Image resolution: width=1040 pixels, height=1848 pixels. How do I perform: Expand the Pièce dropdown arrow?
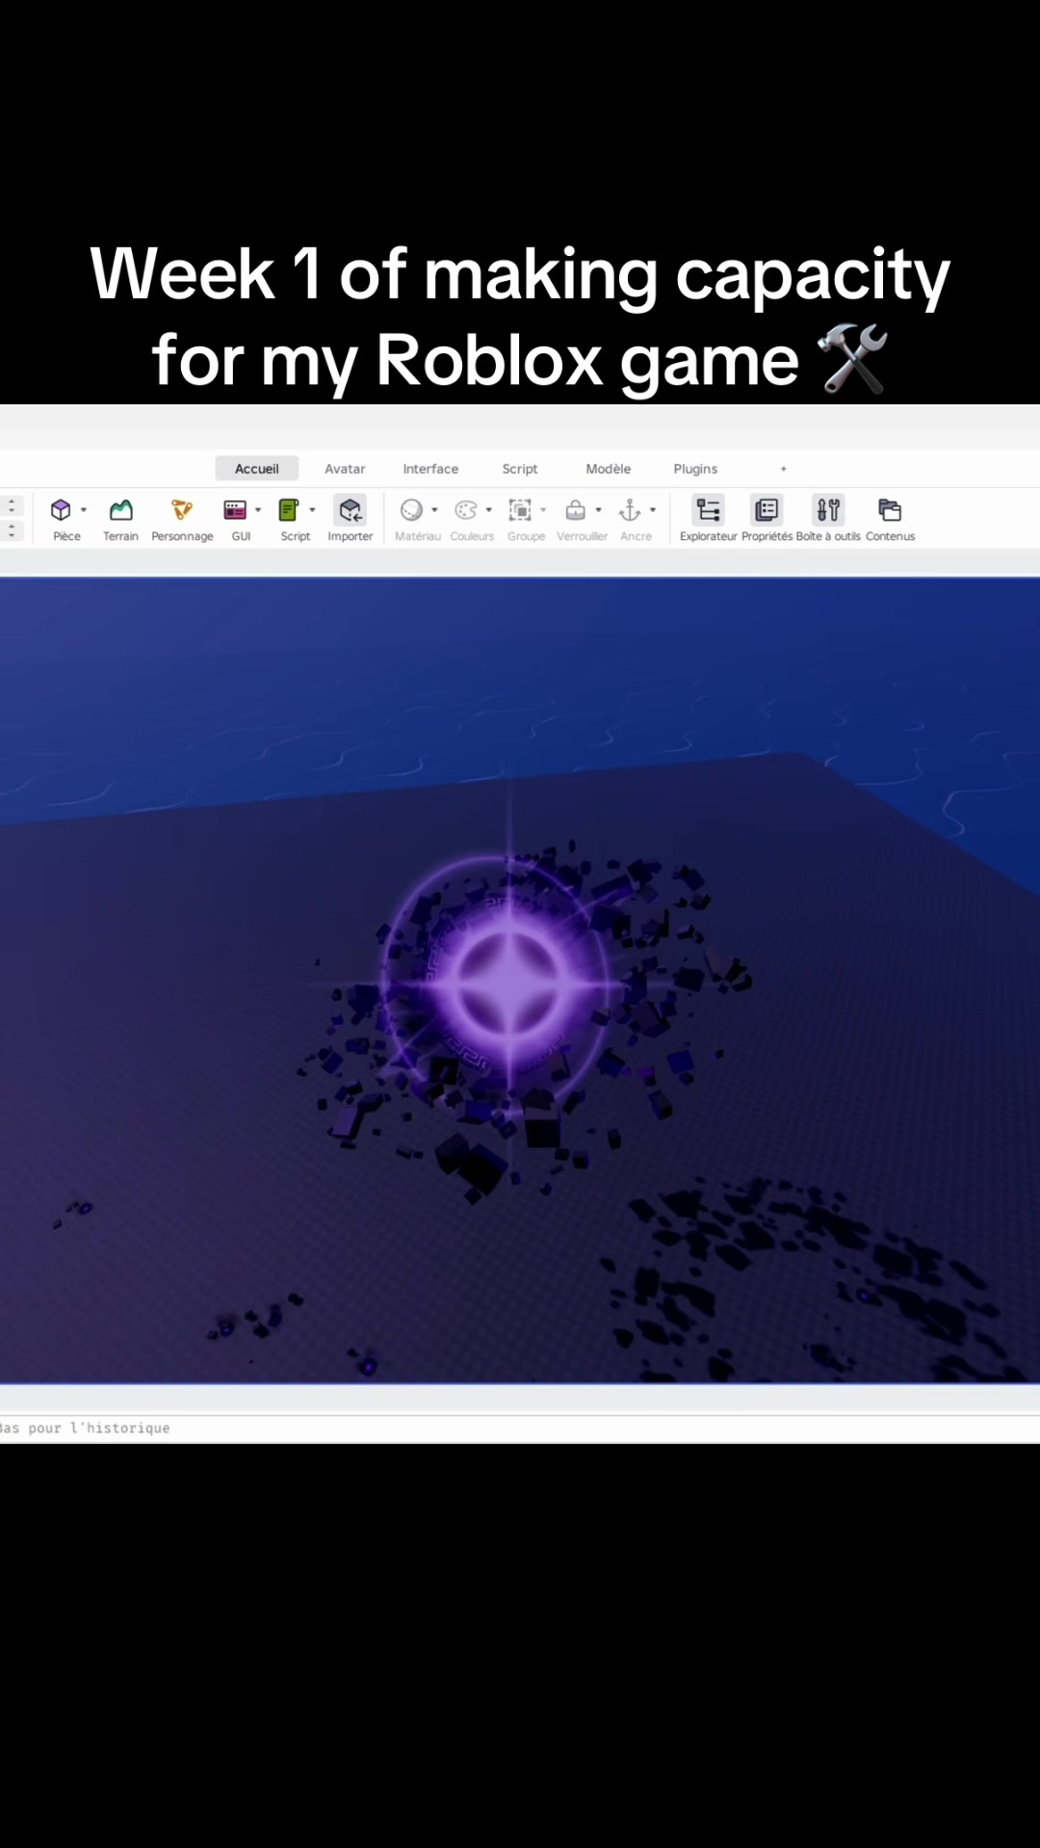point(84,510)
